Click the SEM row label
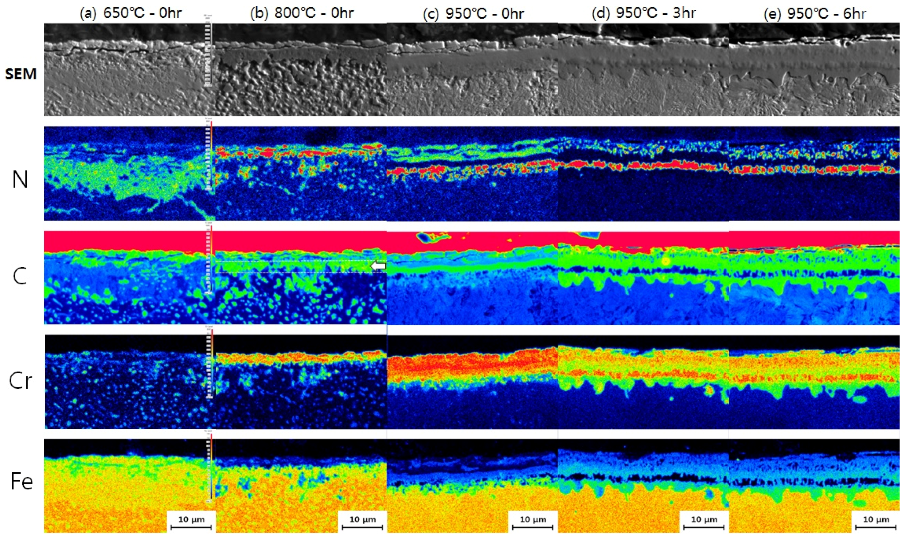This screenshot has height=540, width=906. pyautogui.click(x=21, y=74)
